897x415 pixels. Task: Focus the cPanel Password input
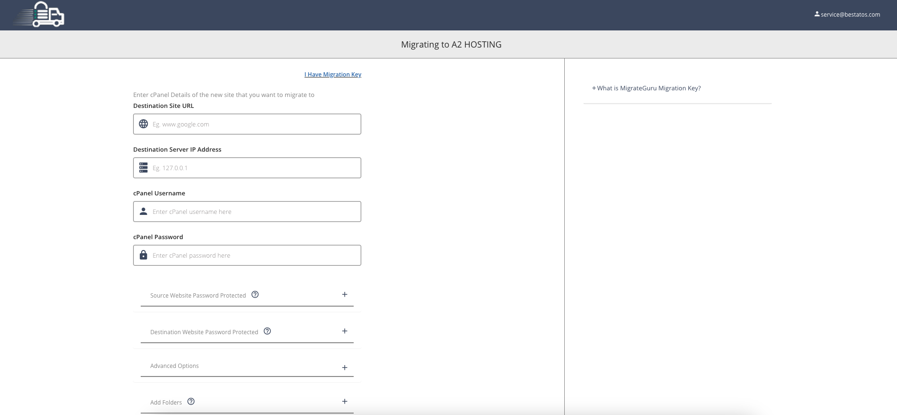(247, 255)
